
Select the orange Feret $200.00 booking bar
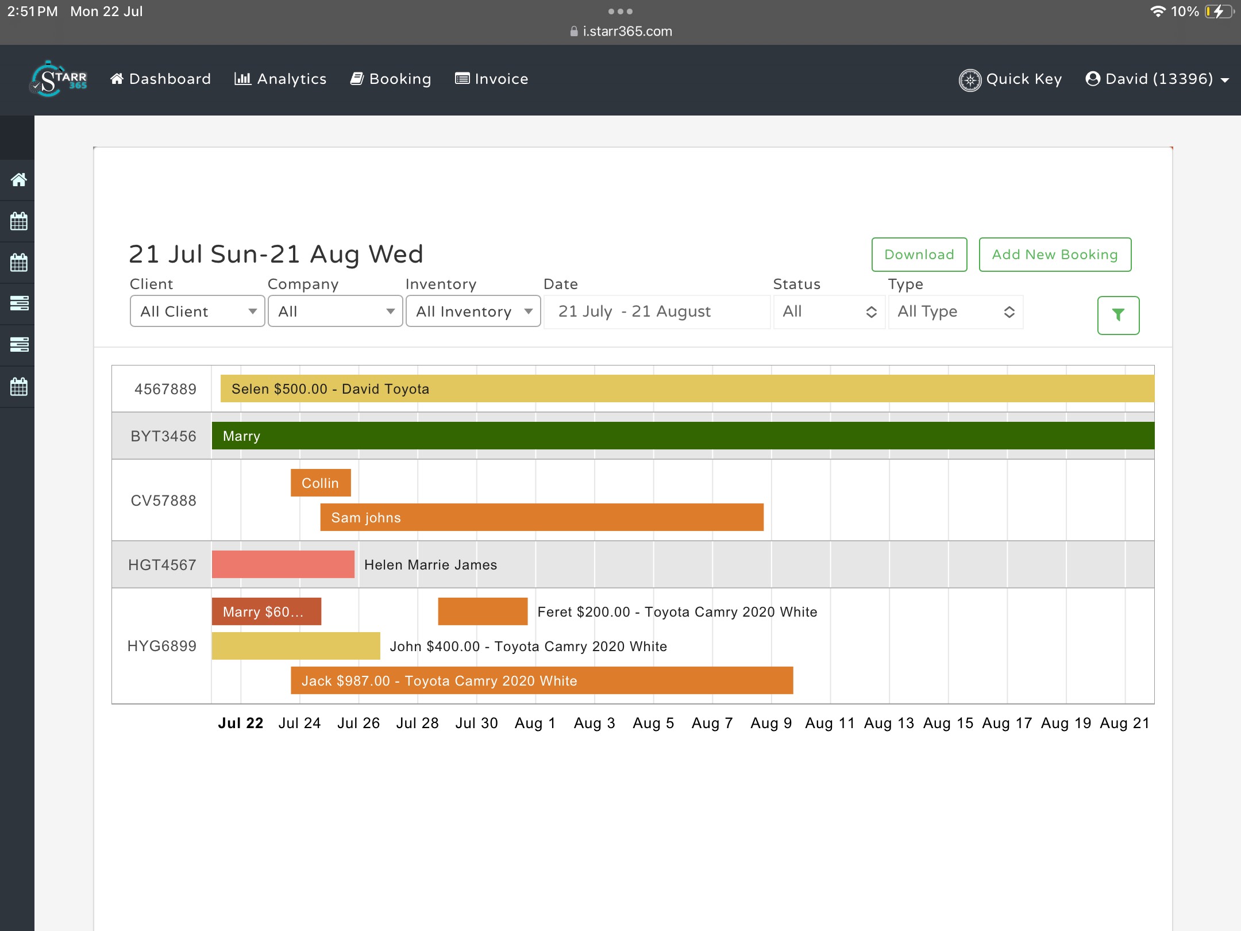[483, 612]
